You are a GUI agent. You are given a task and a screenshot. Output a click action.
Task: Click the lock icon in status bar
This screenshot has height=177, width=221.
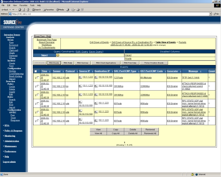click(192, 174)
